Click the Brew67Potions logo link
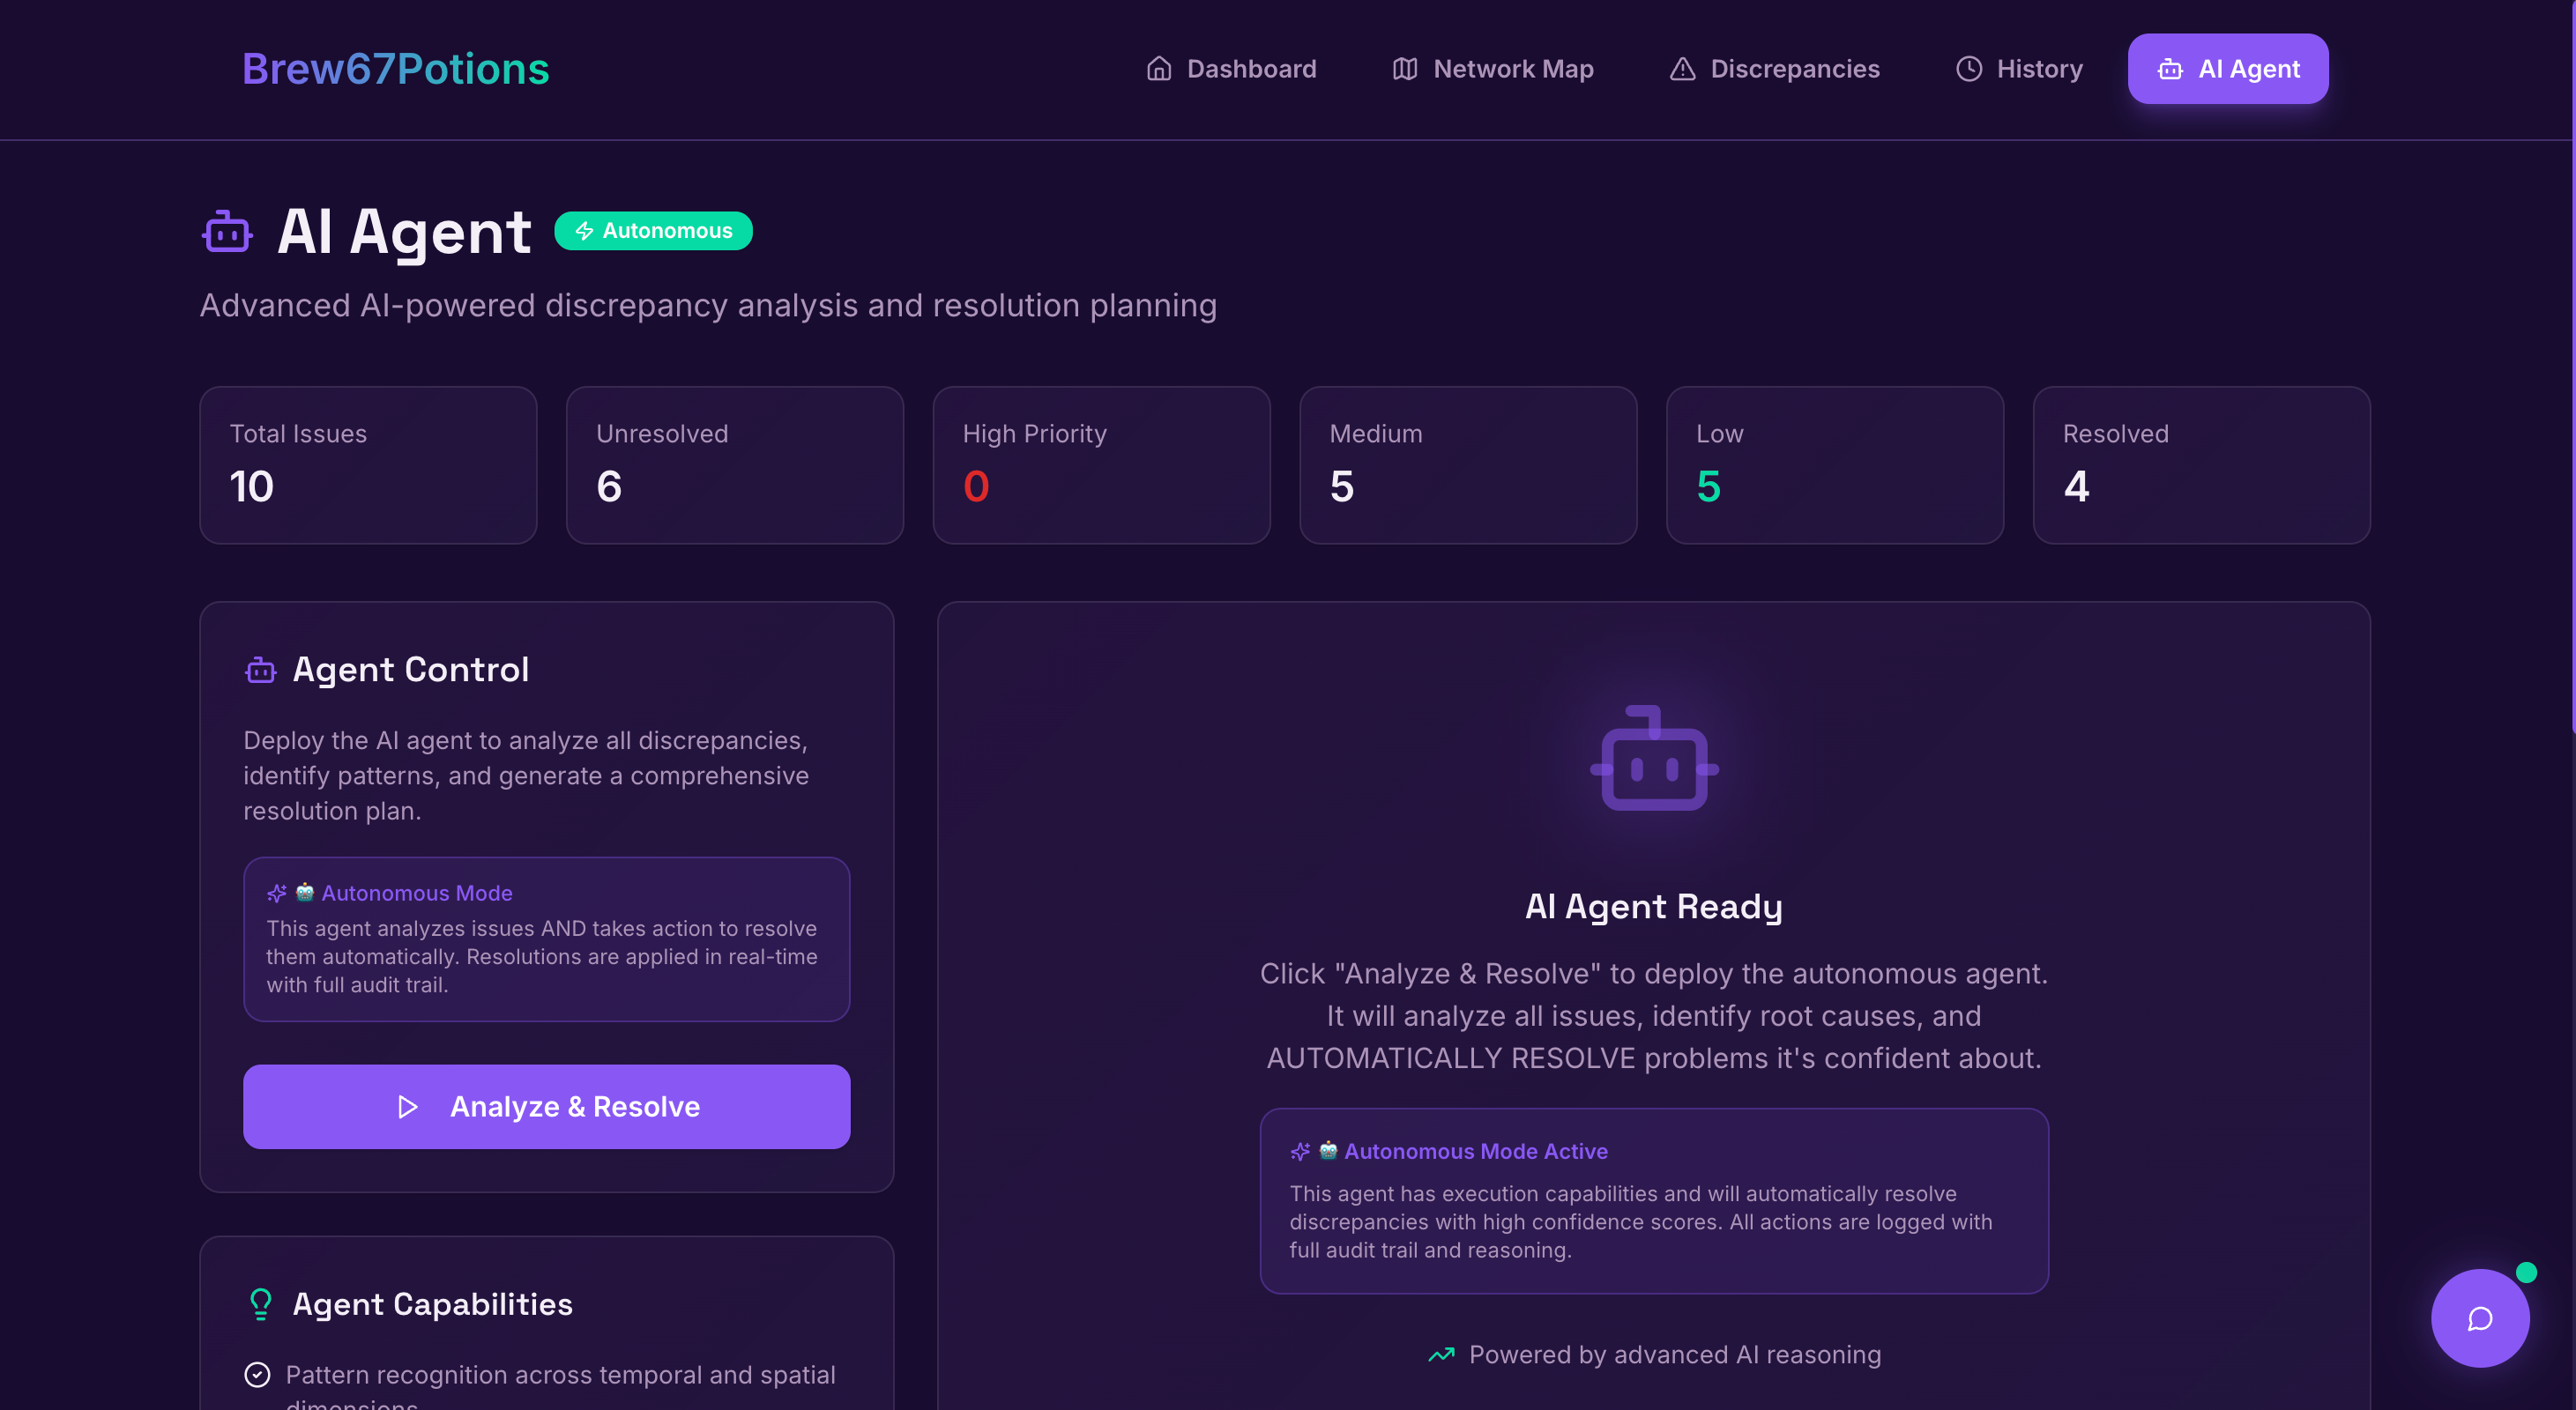 [395, 69]
